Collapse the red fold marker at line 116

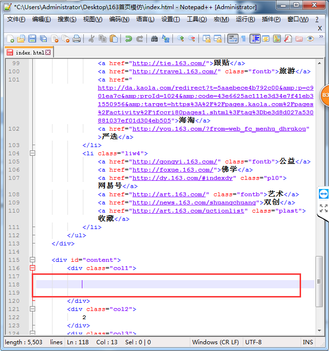pos(32,268)
